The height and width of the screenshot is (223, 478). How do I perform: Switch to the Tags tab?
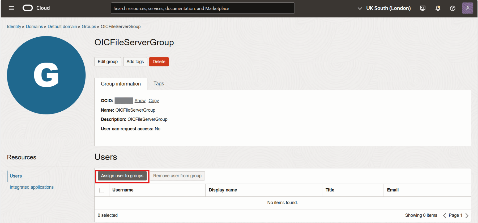coord(159,84)
